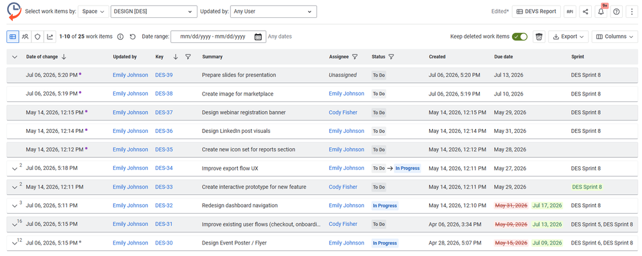Screen dimensions: 642x256
Task: Click Emily Johnson updated-by link for DES-30
Action: [x=130, y=243]
